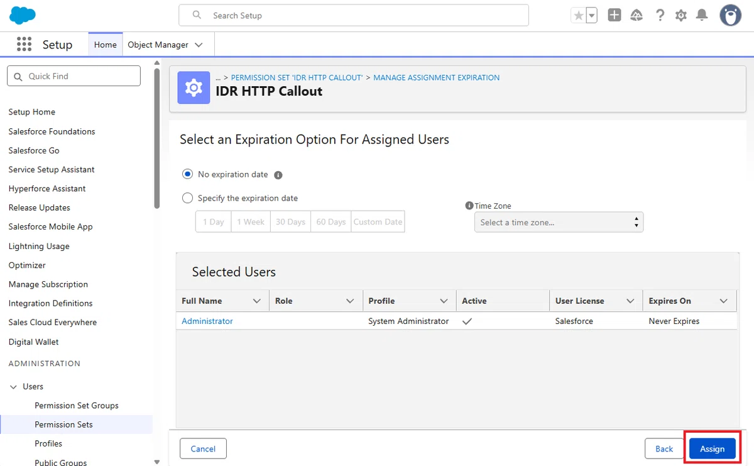Viewport: 754px width, 466px height.
Task: Collapse the Users tree section
Action: click(13, 387)
